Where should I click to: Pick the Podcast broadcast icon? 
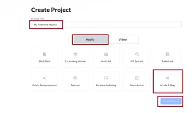click(75, 78)
